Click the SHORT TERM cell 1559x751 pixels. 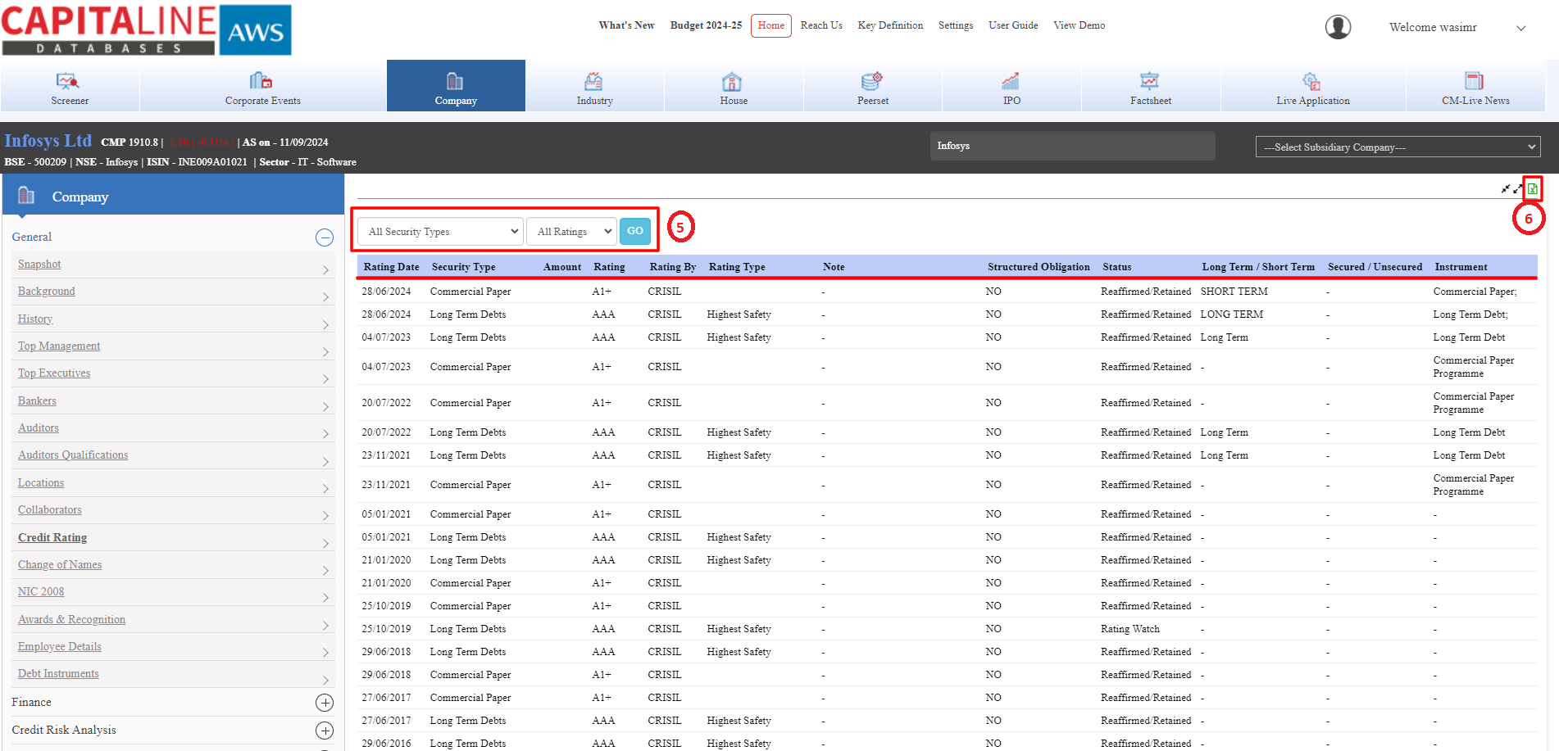[x=1234, y=292]
